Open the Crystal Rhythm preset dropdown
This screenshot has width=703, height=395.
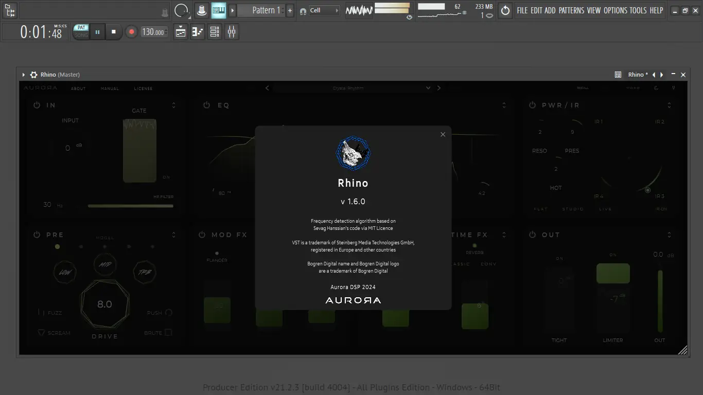click(352, 88)
